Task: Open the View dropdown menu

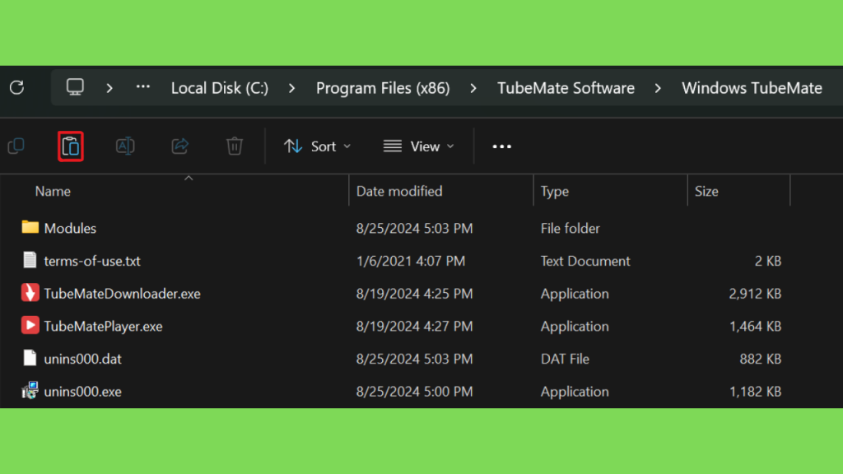Action: (419, 146)
